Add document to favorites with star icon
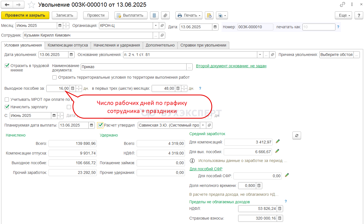Screen dimensions: 364x224 [32, 5]
